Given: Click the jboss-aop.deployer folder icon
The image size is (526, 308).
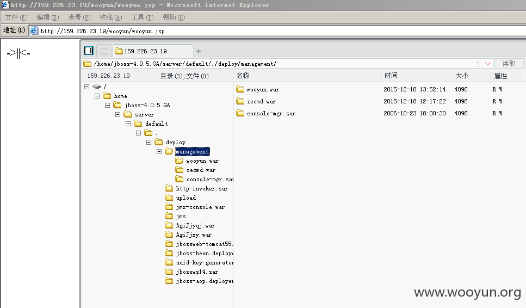Looking at the screenshot, I should (x=169, y=281).
